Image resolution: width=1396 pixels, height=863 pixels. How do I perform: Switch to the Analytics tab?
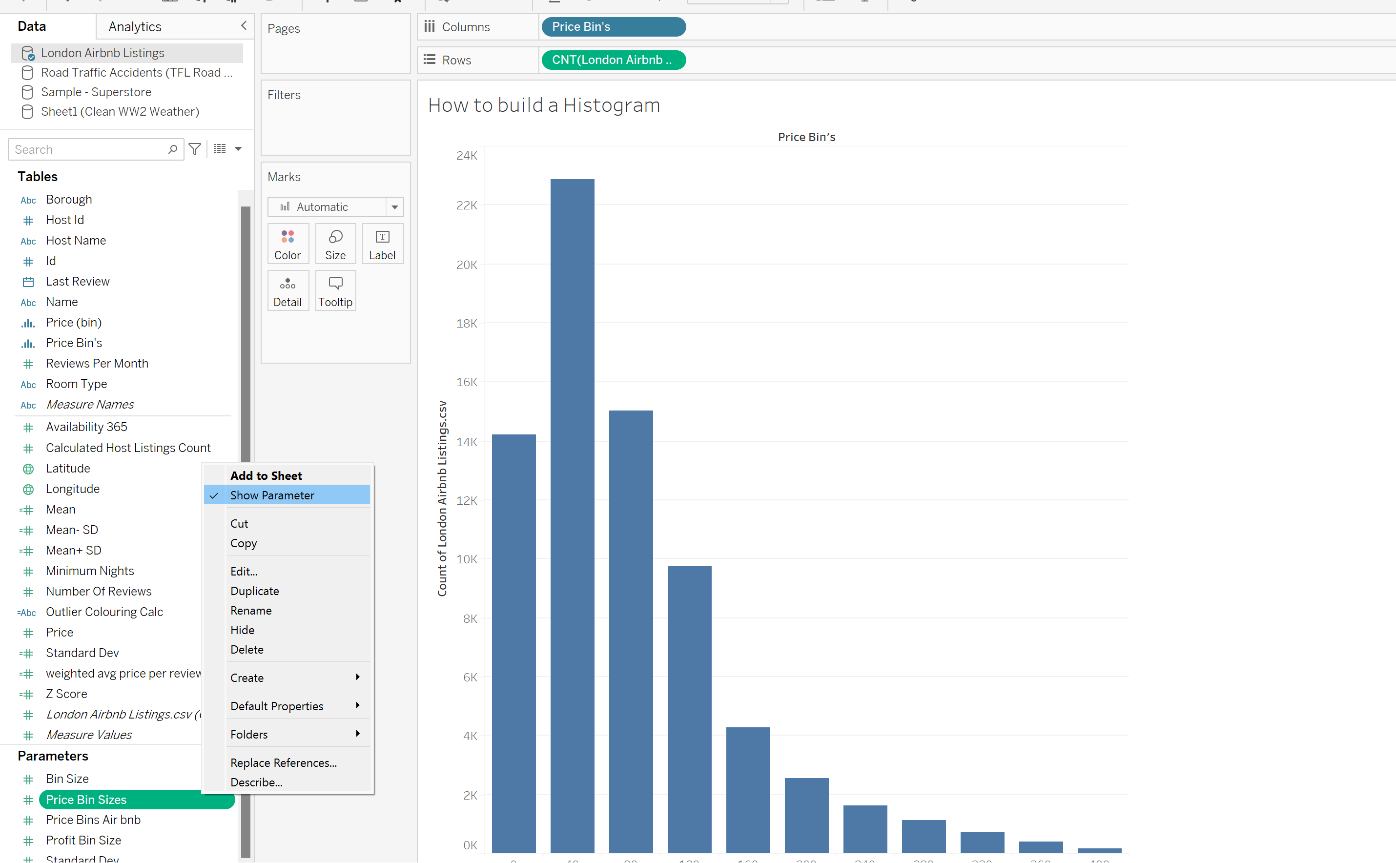point(135,26)
